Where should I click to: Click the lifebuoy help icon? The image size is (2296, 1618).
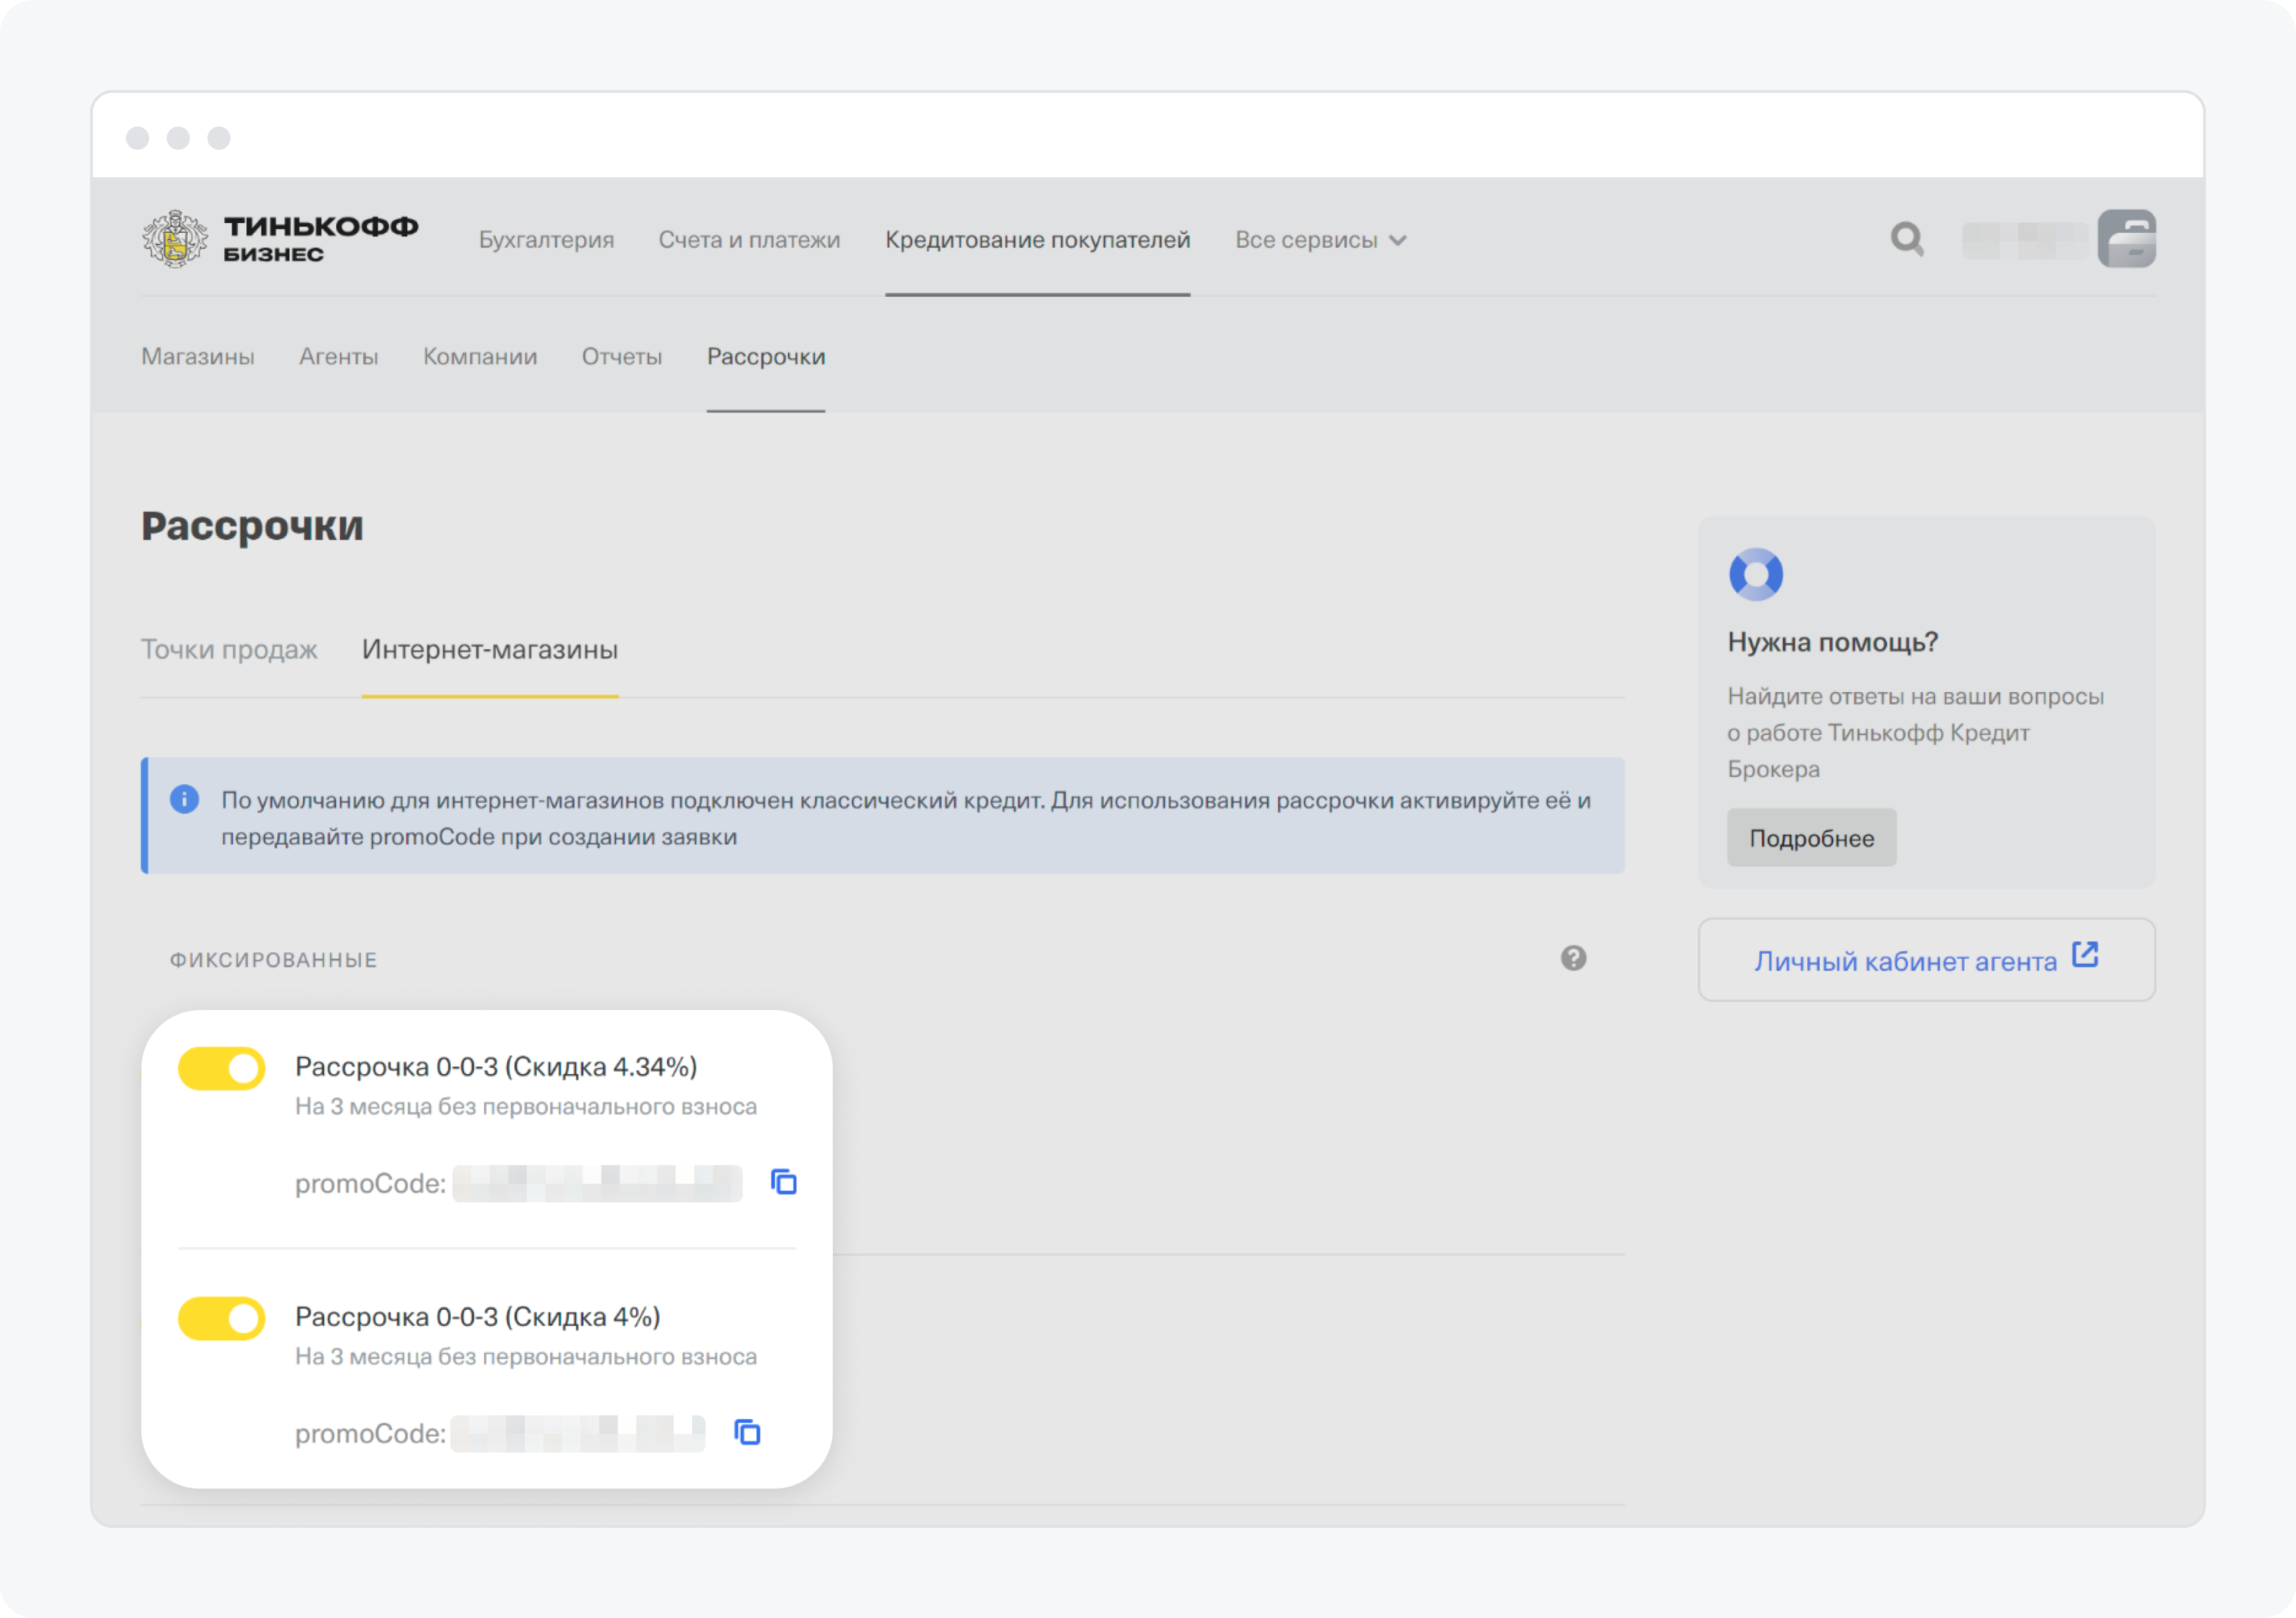point(1756,574)
